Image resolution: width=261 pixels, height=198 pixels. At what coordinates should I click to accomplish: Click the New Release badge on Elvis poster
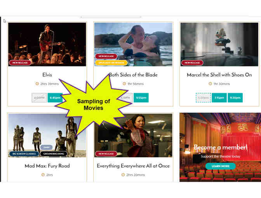pyautogui.click(x=20, y=63)
